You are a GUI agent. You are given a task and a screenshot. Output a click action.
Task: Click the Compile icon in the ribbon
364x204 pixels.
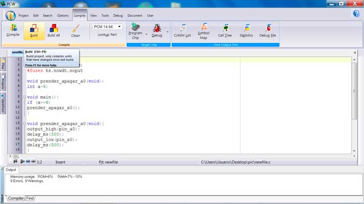click(13, 31)
